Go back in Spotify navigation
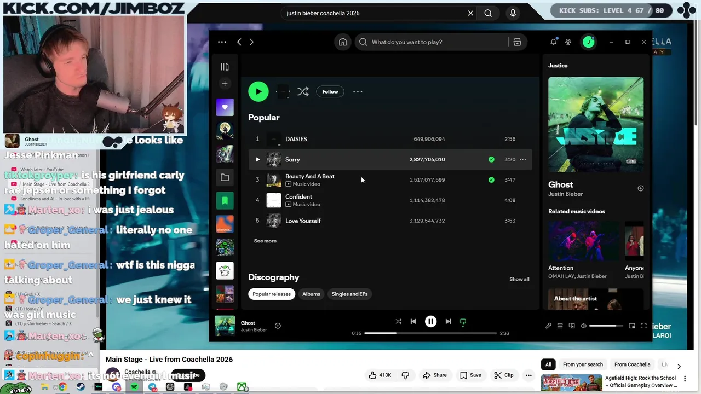 tap(239, 42)
